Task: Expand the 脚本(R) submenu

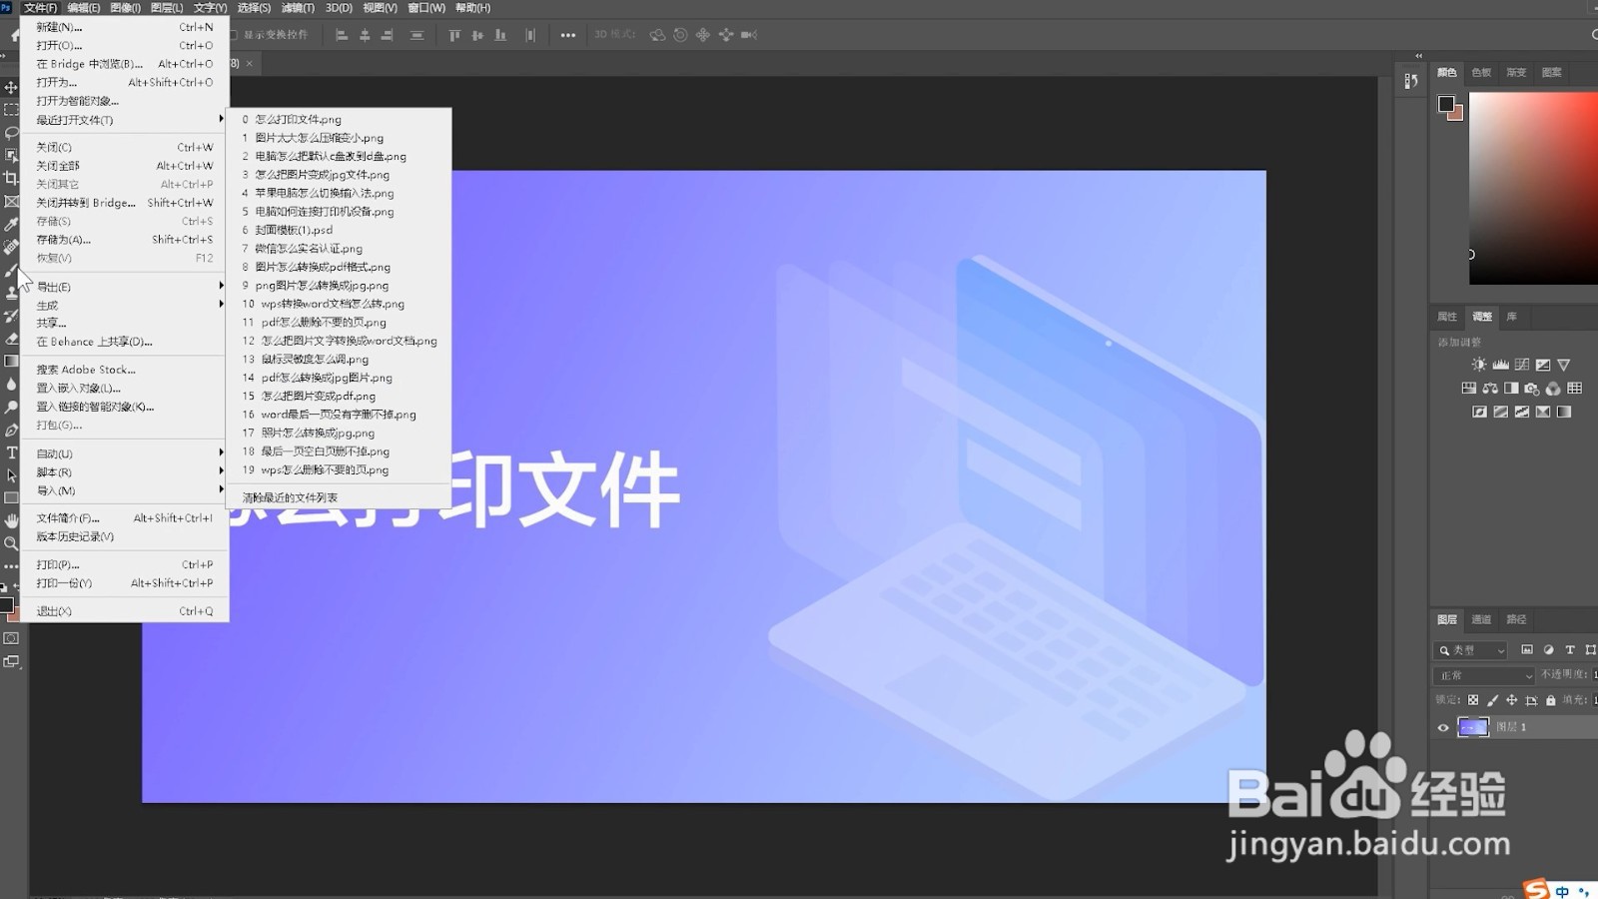Action: point(124,471)
